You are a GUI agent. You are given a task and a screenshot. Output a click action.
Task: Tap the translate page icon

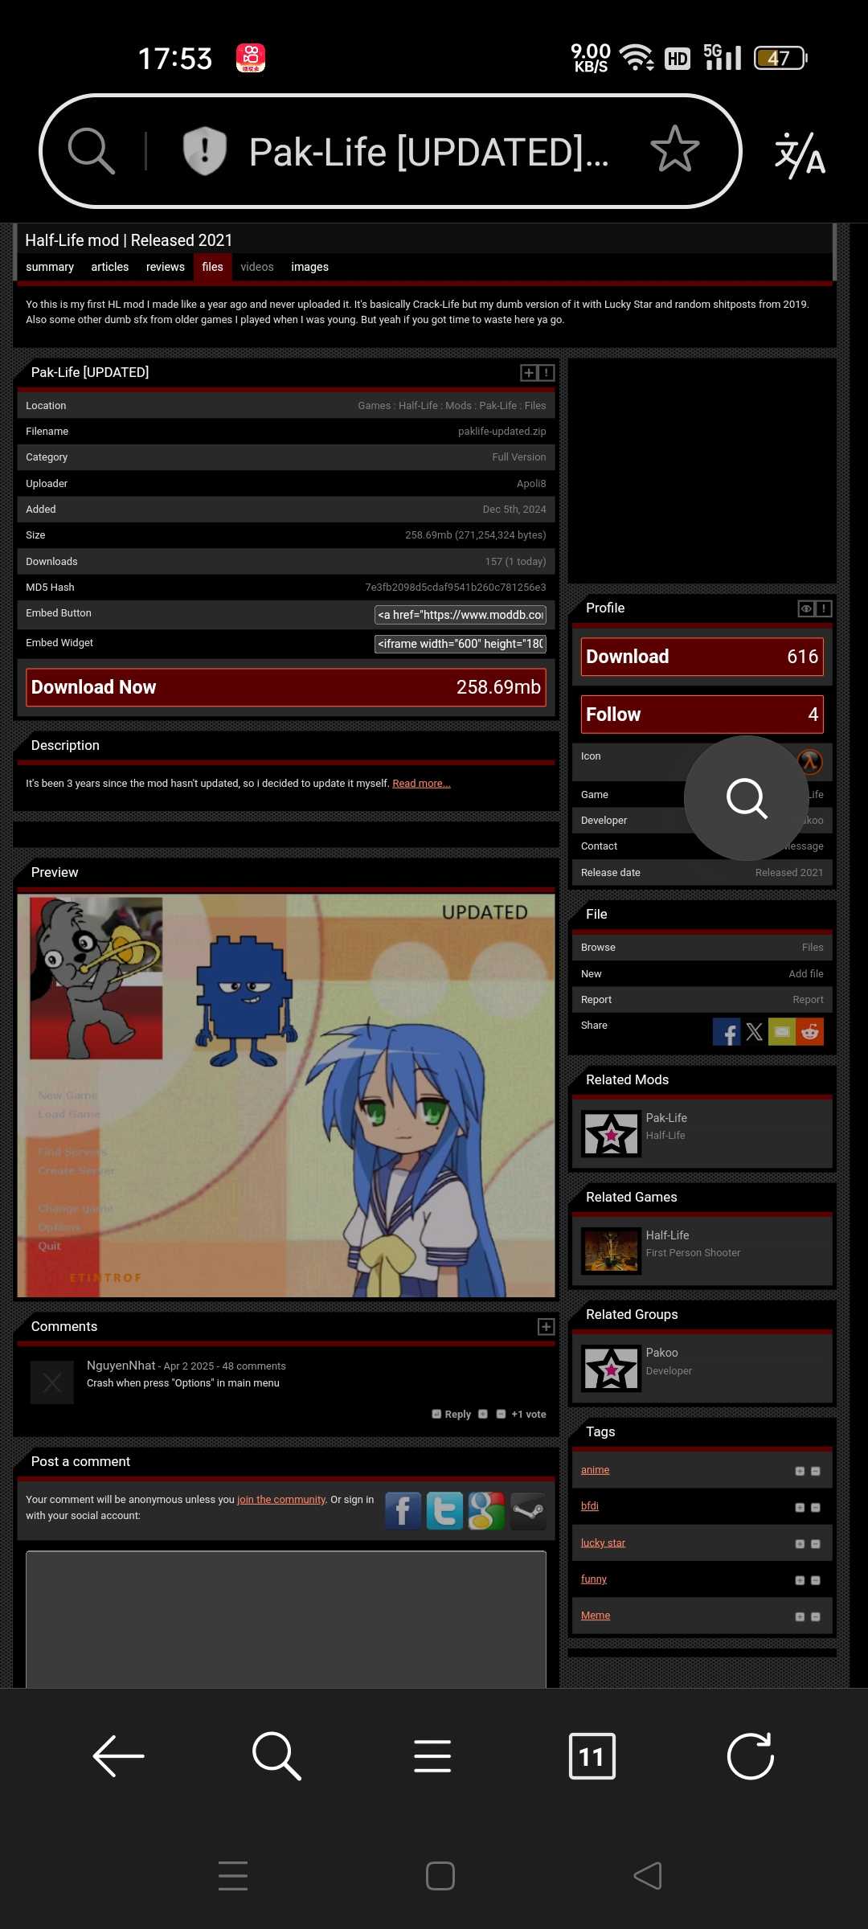click(799, 154)
